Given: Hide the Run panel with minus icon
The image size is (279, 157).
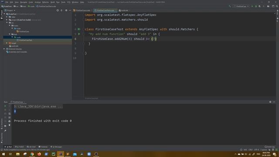Looking at the screenshot, I should pyautogui.click(x=274, y=102).
